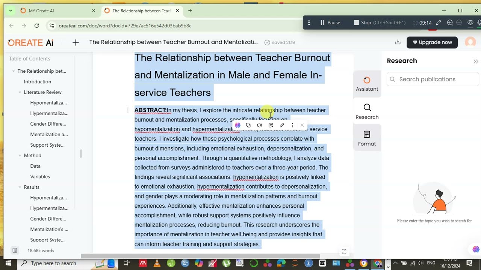Open VLC from the taskbar

pyautogui.click(x=157, y=264)
